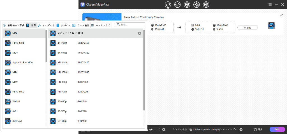Viewport: 287px width, 134px height.
Task: Click the 開始 start button
Action: [277, 130]
